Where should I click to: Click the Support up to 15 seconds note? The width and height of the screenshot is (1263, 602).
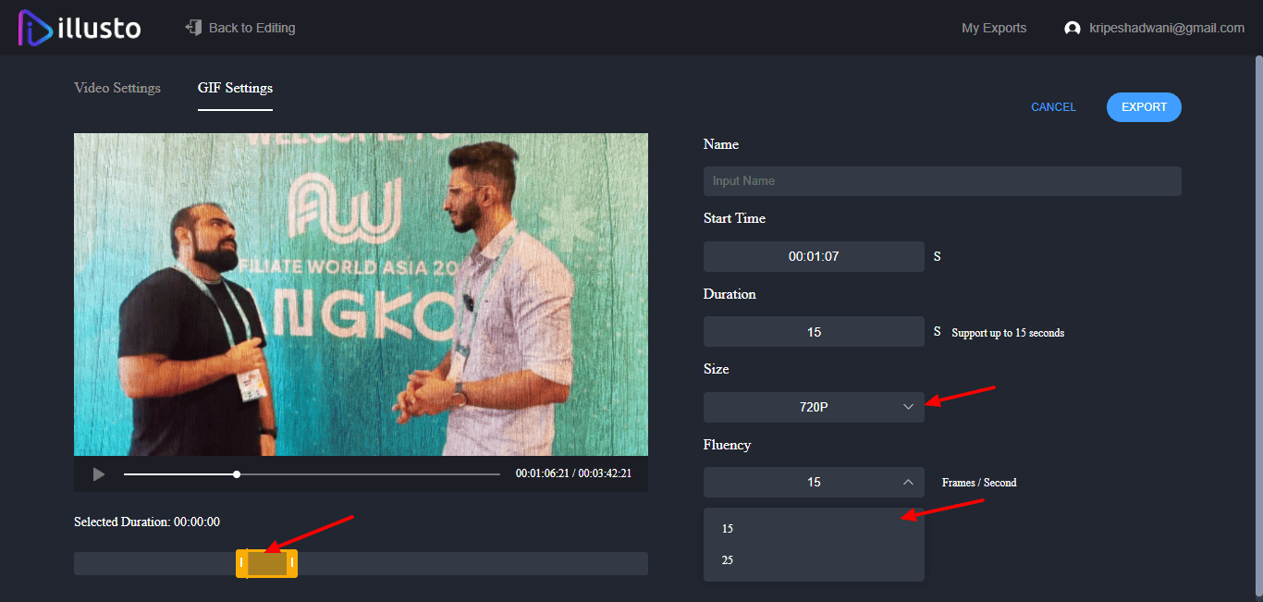pos(1008,333)
